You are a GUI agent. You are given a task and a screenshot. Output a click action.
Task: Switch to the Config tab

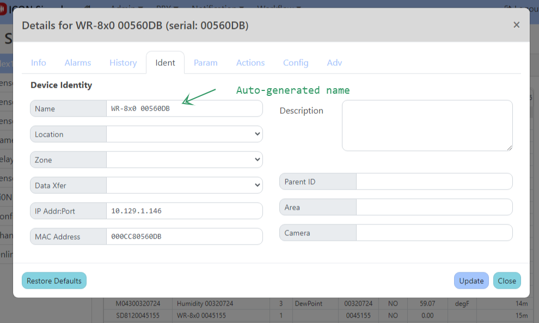(296, 63)
